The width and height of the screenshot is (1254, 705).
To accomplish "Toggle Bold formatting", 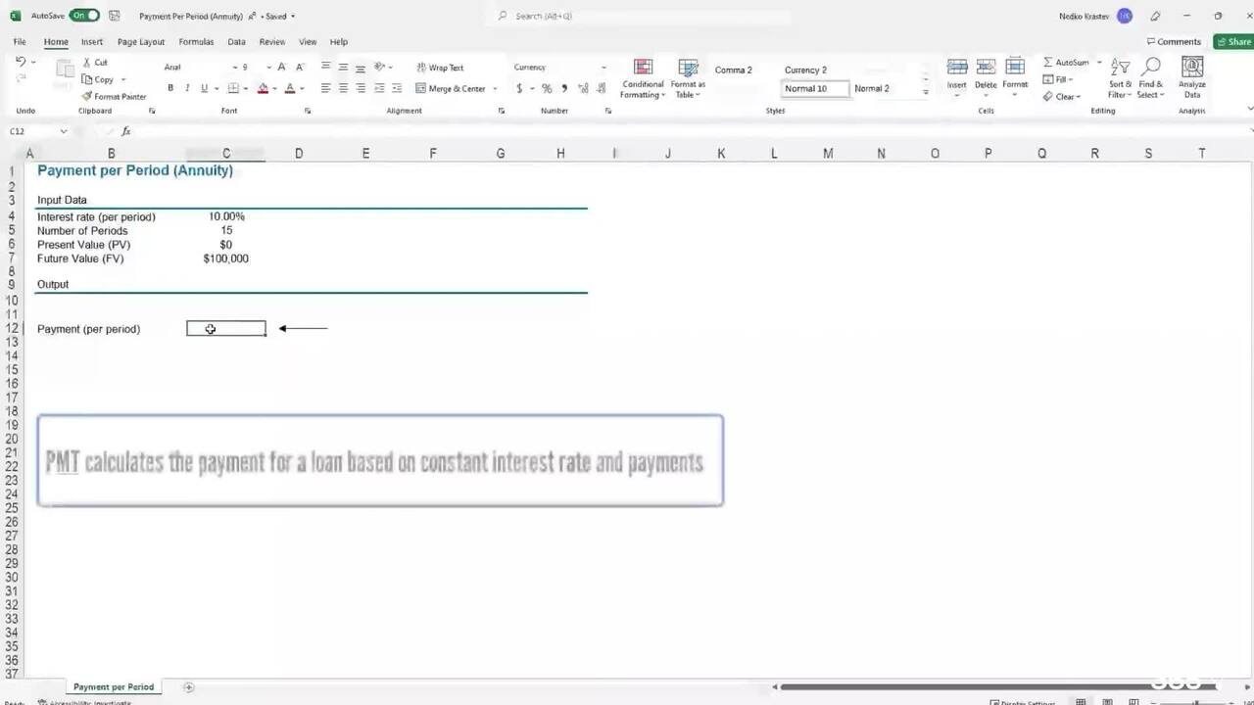I will [x=170, y=88].
